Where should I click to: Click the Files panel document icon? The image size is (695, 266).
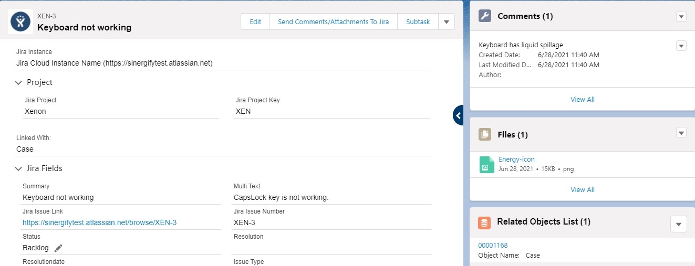click(485, 134)
